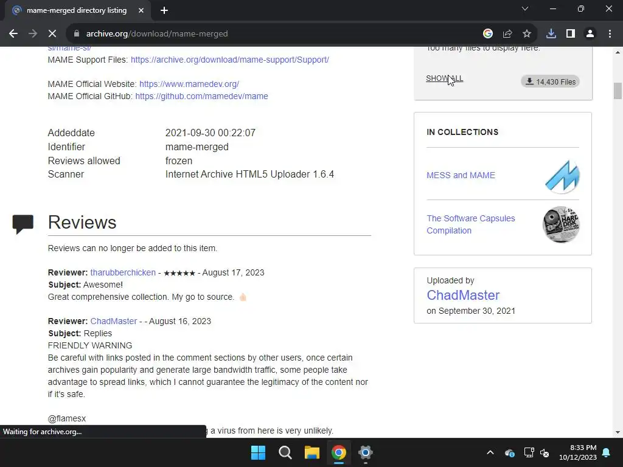Go forward with the browser arrow
Screen dimensions: 623x467
[x=33, y=34]
